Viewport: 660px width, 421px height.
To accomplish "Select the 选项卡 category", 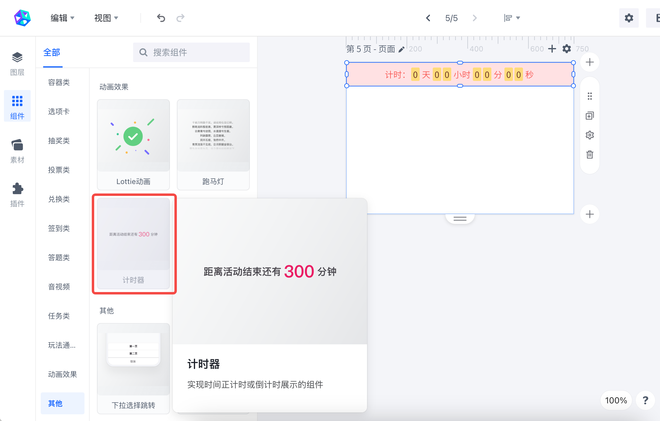I will pos(59,112).
